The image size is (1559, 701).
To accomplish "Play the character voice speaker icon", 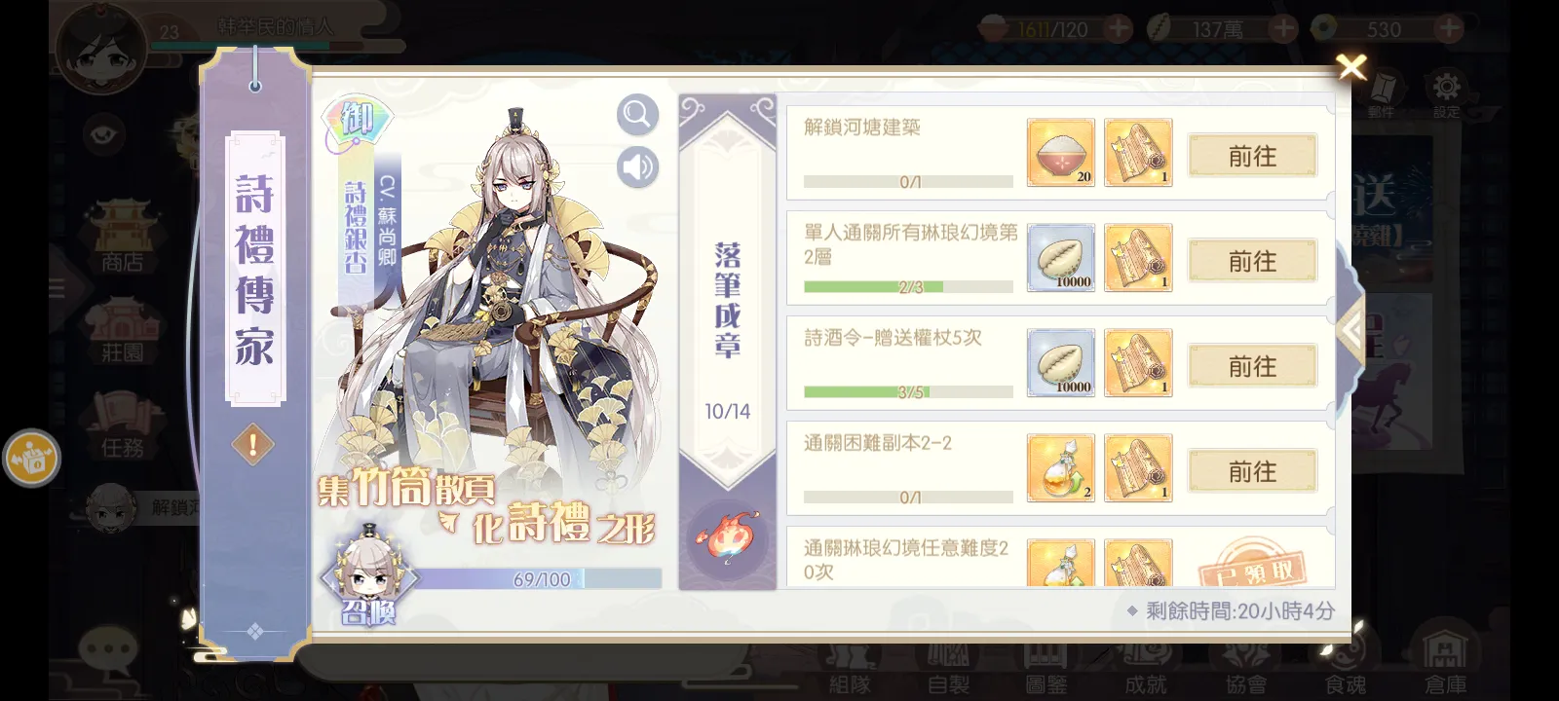I will 637,167.
